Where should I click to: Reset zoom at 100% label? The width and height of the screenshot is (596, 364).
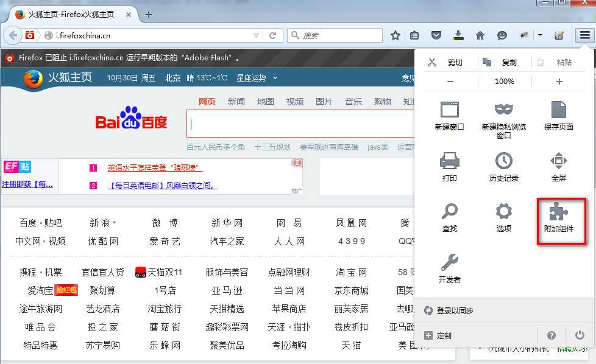click(x=505, y=81)
